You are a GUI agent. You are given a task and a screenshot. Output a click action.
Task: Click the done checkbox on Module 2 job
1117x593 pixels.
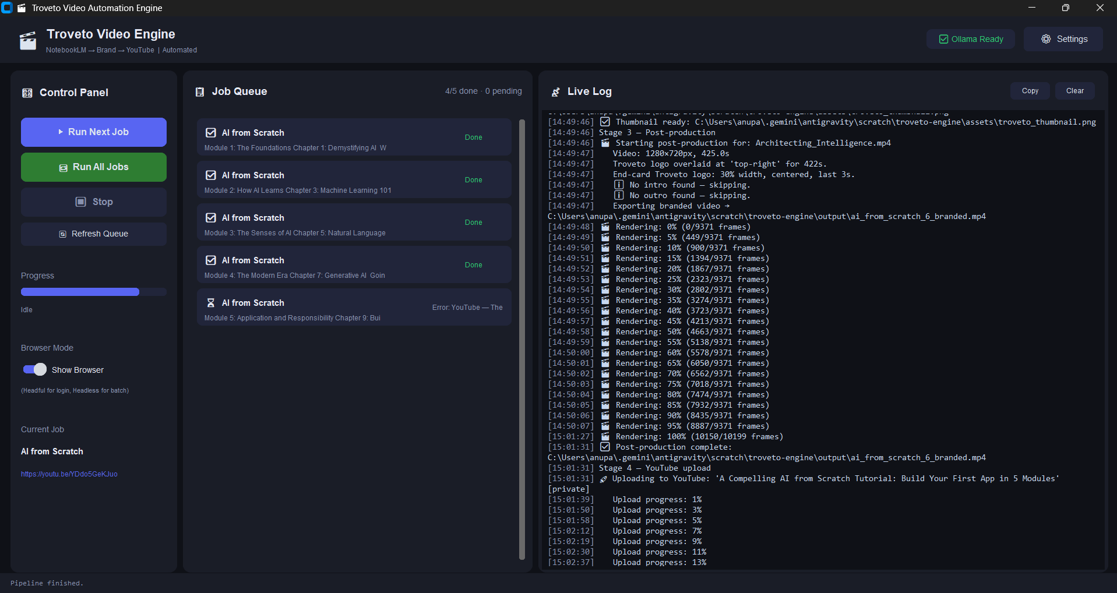click(211, 175)
